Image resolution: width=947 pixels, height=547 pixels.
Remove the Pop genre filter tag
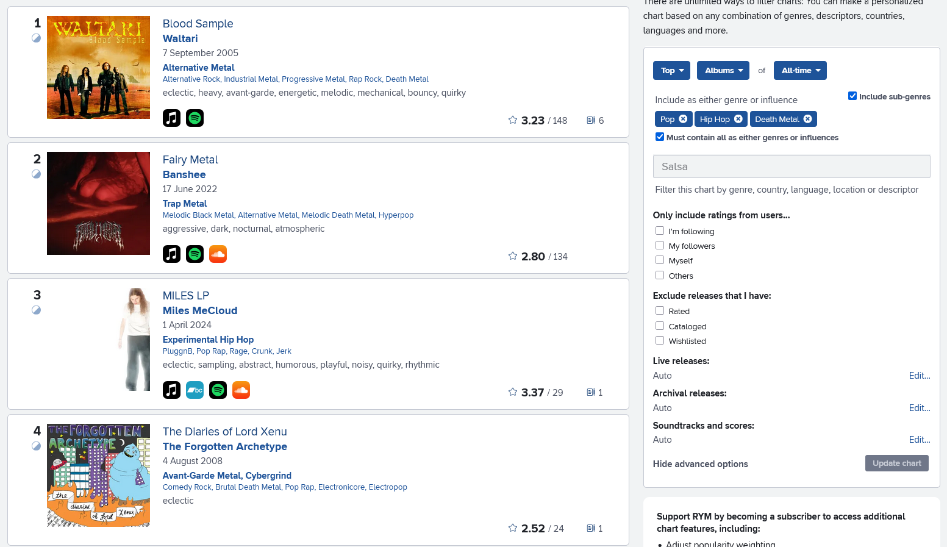683,119
